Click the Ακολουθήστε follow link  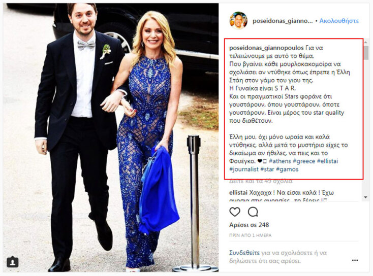[x=339, y=21]
